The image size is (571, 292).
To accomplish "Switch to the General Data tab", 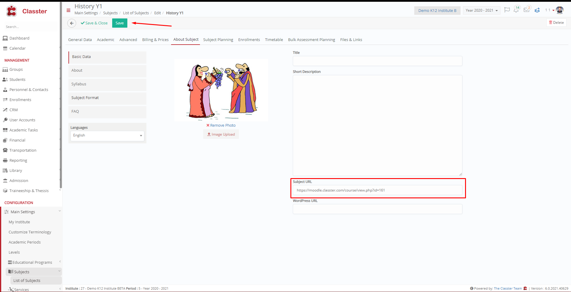I will coord(80,40).
